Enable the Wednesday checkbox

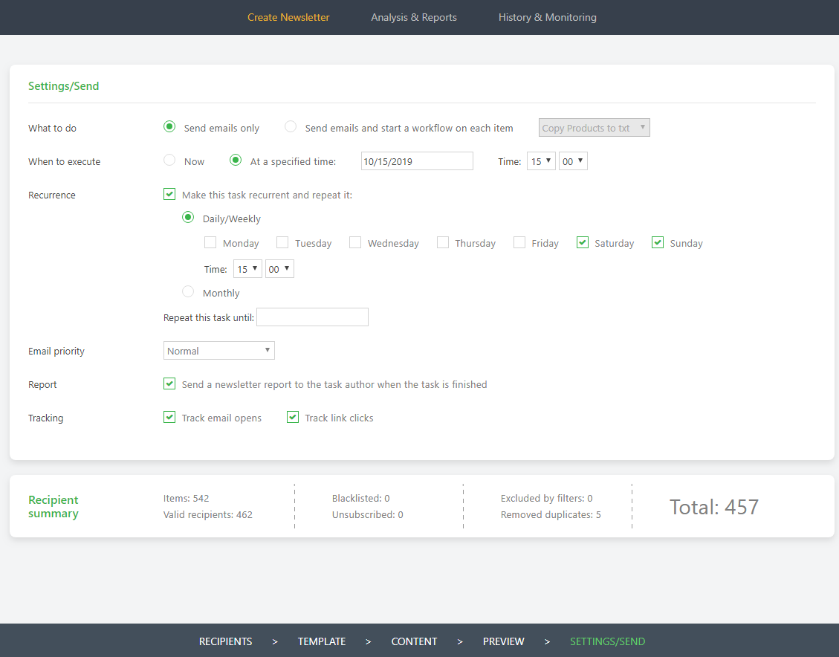point(354,243)
